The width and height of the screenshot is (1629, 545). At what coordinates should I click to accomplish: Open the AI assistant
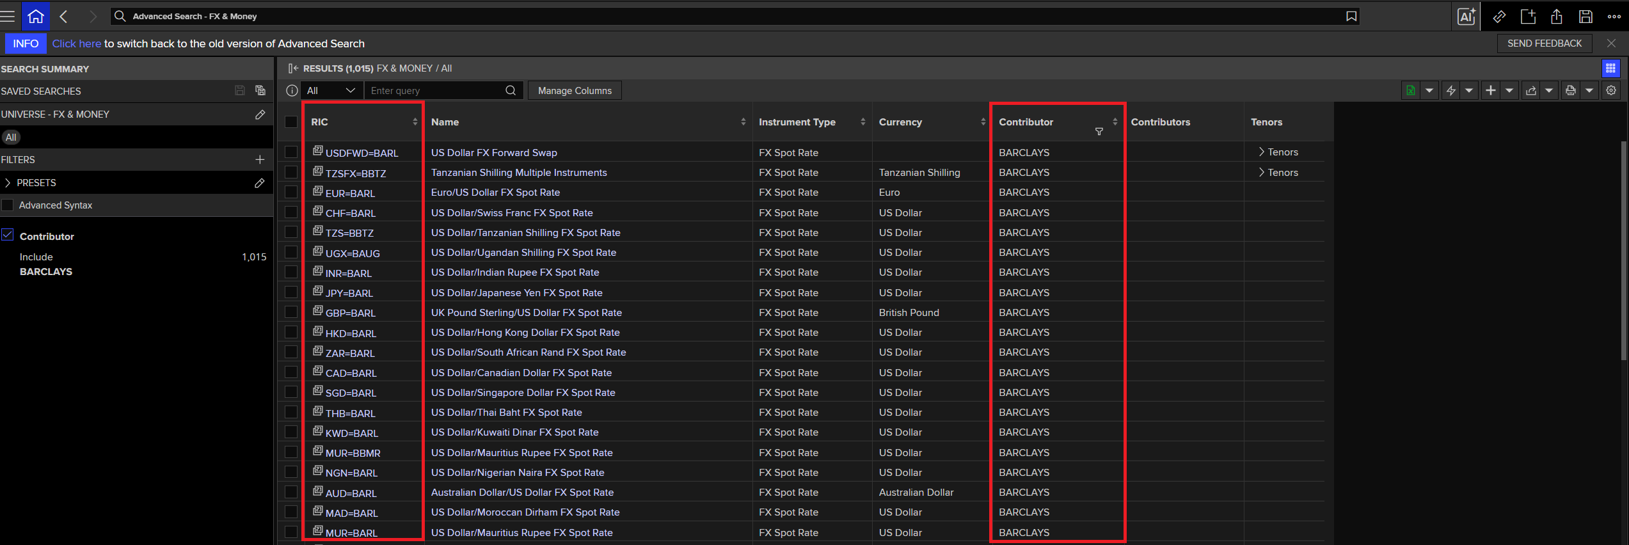pyautogui.click(x=1466, y=16)
